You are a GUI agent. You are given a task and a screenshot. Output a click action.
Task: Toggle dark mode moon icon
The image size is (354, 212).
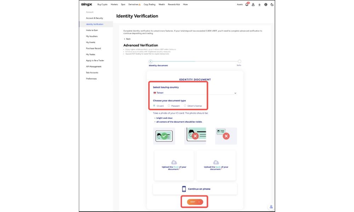click(272, 5)
